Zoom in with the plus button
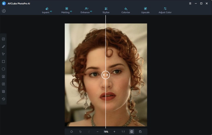The width and height of the screenshot is (212, 135). (x=114, y=131)
